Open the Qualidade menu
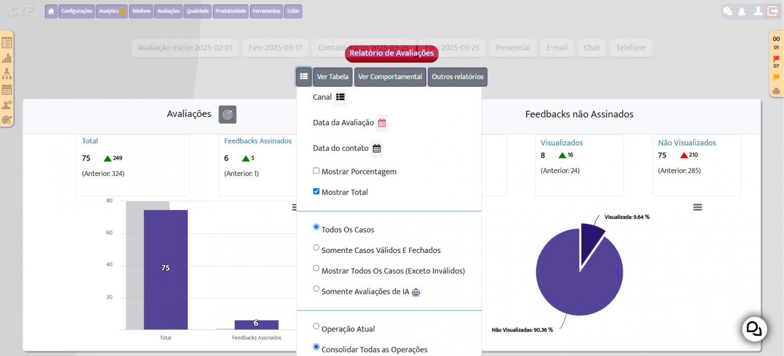 point(198,11)
